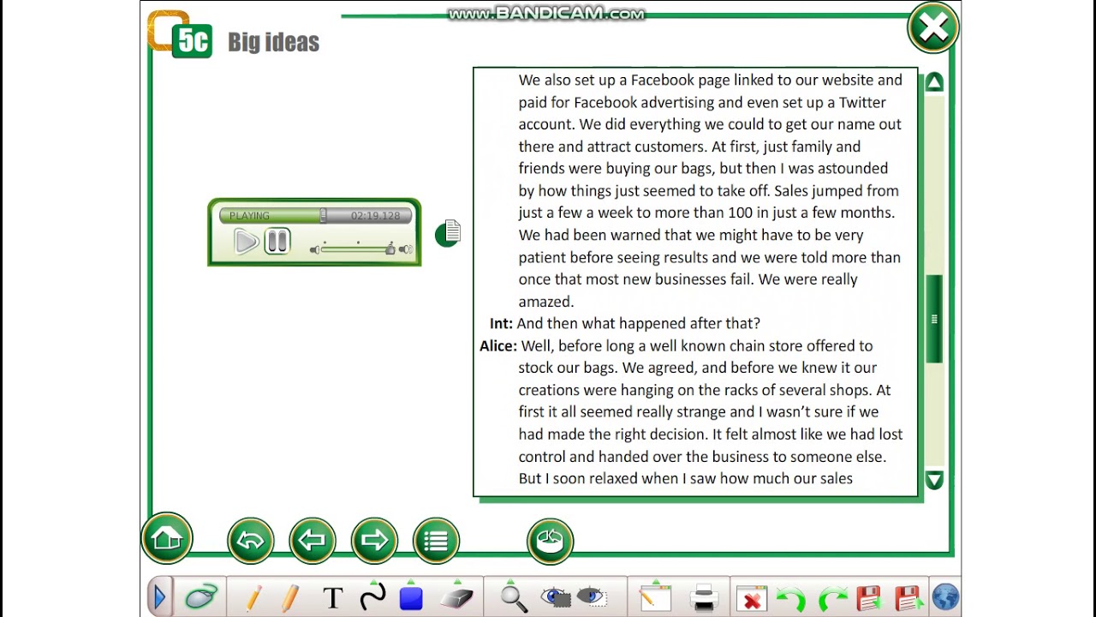Click the return back curved arrow button
Screen dimensions: 1096x617
tap(250, 541)
